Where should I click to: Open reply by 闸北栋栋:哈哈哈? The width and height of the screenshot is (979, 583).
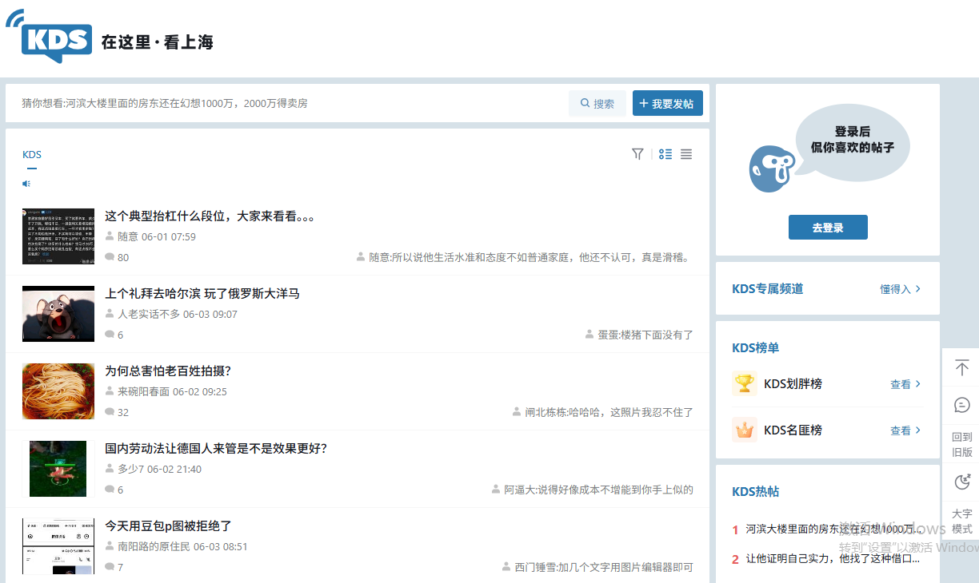[x=609, y=413]
